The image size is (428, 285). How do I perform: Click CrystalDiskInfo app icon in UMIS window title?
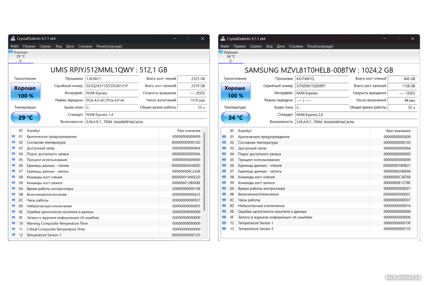pyautogui.click(x=13, y=38)
